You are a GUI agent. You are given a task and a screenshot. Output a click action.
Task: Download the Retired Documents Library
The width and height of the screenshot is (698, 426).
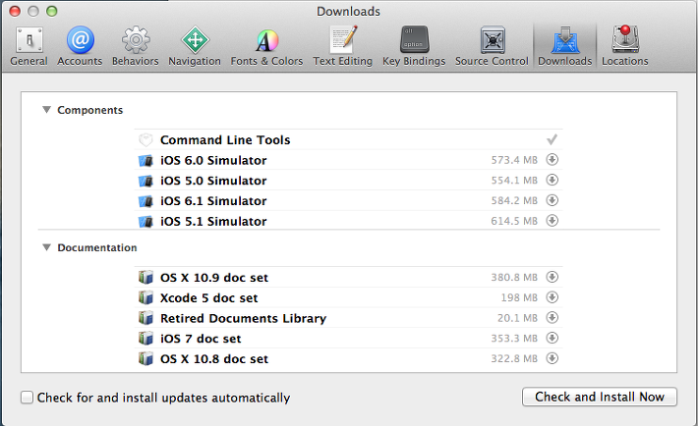click(x=552, y=317)
